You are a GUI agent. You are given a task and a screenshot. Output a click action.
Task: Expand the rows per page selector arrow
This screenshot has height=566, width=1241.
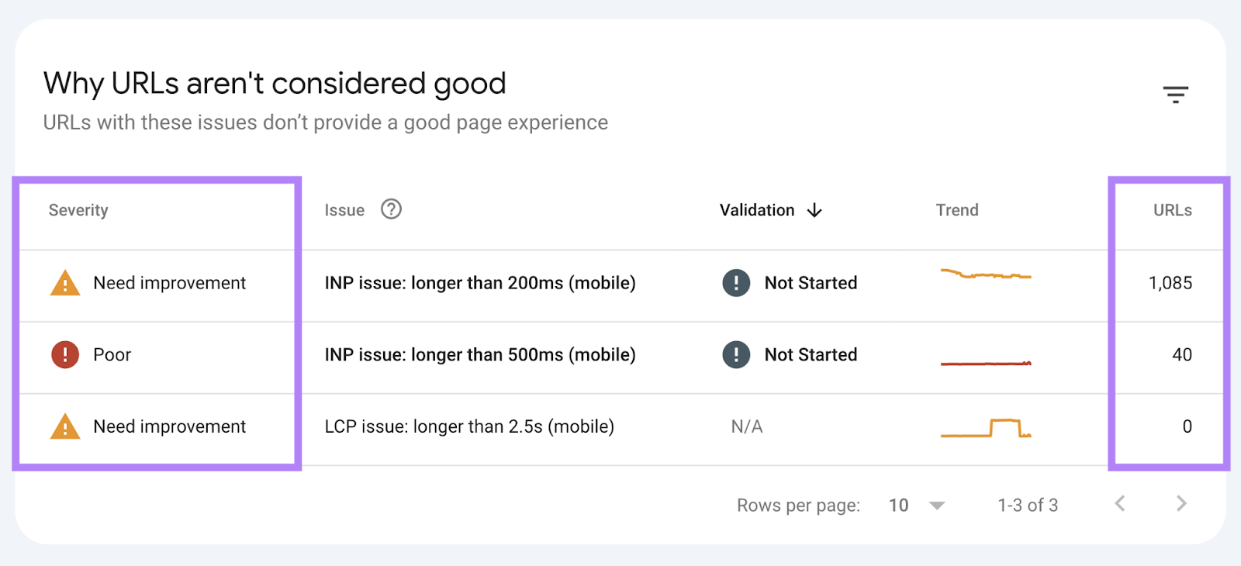(x=937, y=505)
